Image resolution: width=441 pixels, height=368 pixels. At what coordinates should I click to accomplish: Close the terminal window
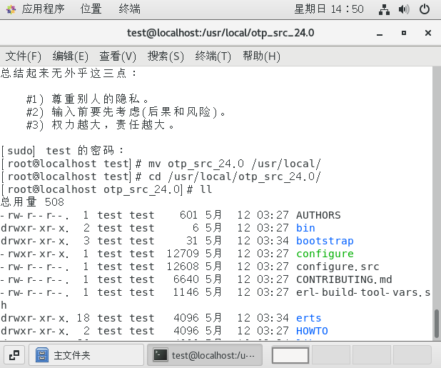[x=428, y=33]
